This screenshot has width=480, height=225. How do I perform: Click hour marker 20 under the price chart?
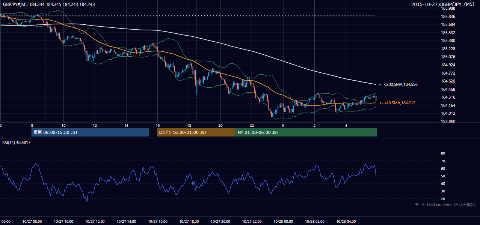[220, 125]
